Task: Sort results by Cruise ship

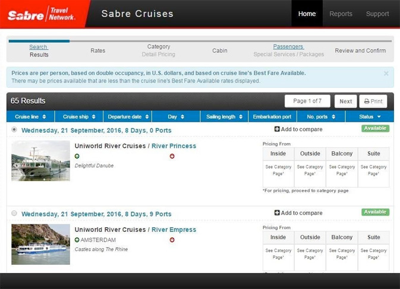Action: [x=79, y=117]
